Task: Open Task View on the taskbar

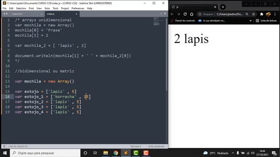Action: (x=95, y=153)
